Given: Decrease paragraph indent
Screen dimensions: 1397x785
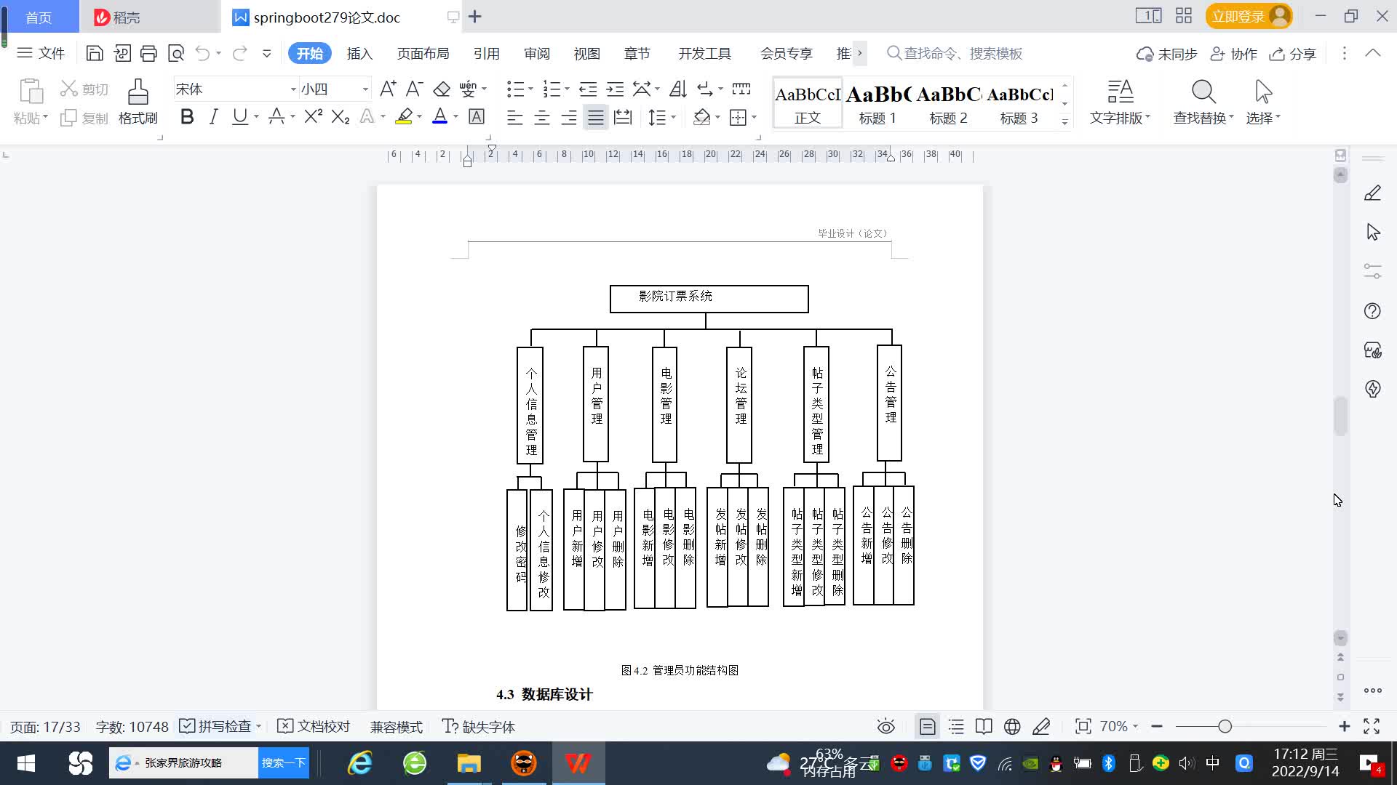Looking at the screenshot, I should 588,89.
